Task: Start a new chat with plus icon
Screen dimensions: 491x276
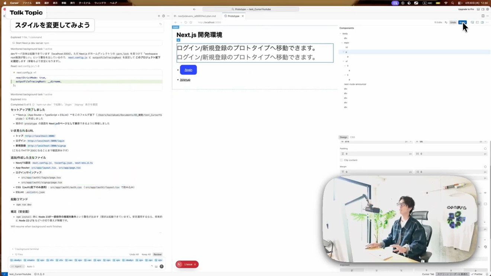Action: [159, 16]
